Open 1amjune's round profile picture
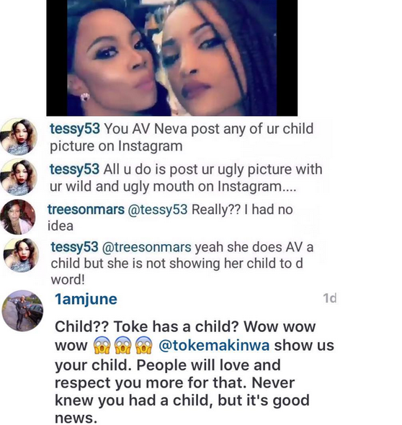Screen dimensions: 402x425 pos(22,311)
